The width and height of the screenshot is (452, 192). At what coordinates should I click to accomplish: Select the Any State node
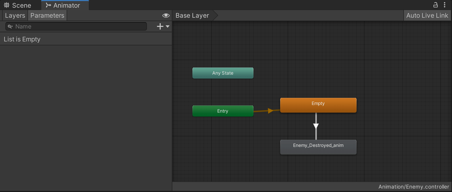tap(223, 73)
